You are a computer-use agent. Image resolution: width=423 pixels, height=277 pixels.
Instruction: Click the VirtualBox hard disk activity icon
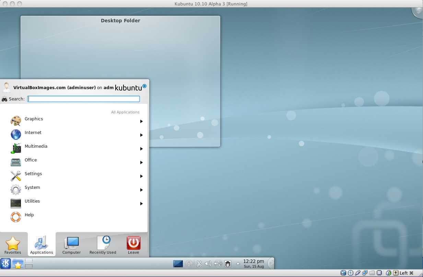point(343,273)
